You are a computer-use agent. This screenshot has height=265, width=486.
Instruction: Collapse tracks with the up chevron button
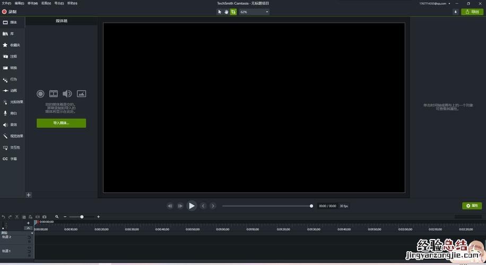point(28,228)
